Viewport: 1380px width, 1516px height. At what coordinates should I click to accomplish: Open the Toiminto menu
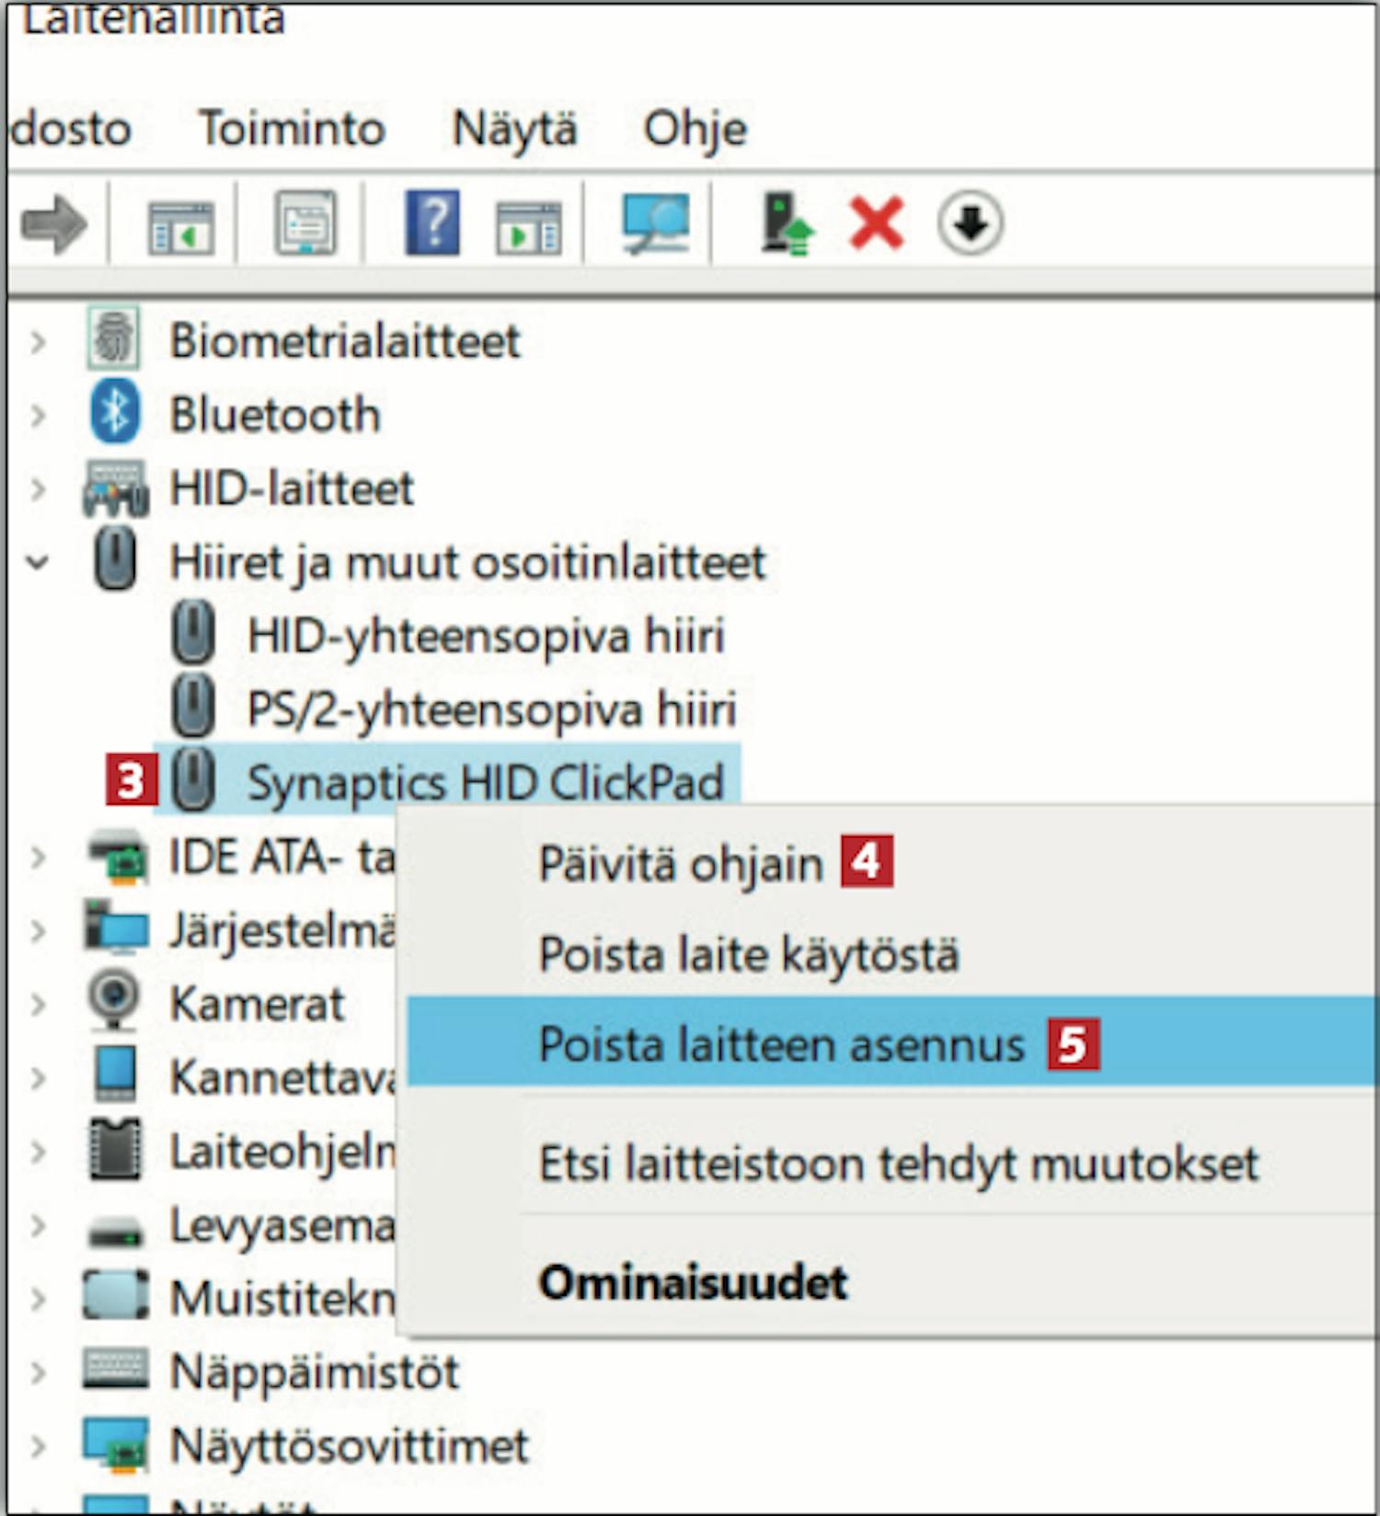pos(292,128)
